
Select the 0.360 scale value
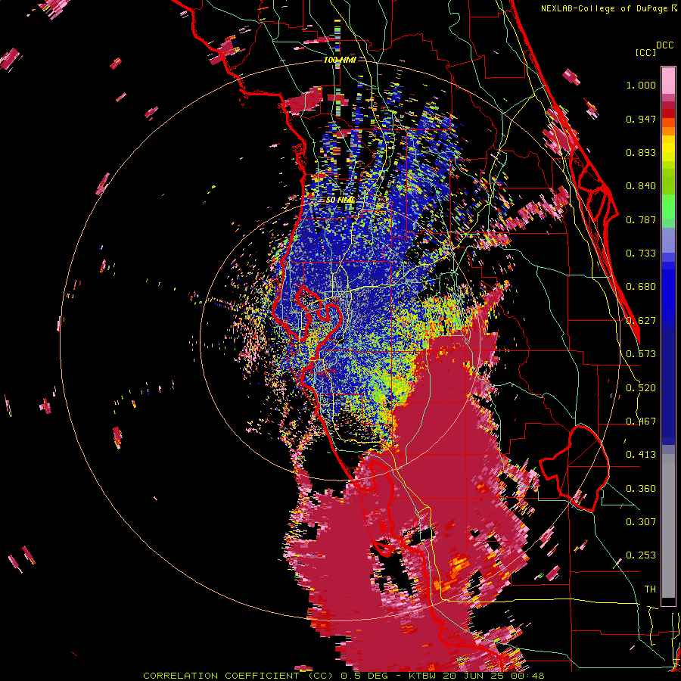pos(641,489)
